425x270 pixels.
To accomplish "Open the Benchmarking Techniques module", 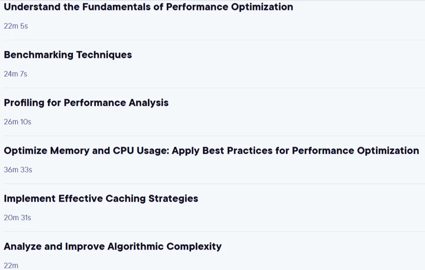I will 68,55.
